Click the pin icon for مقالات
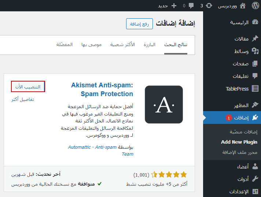This screenshot has width=261, height=197. pyautogui.click(x=255, y=39)
